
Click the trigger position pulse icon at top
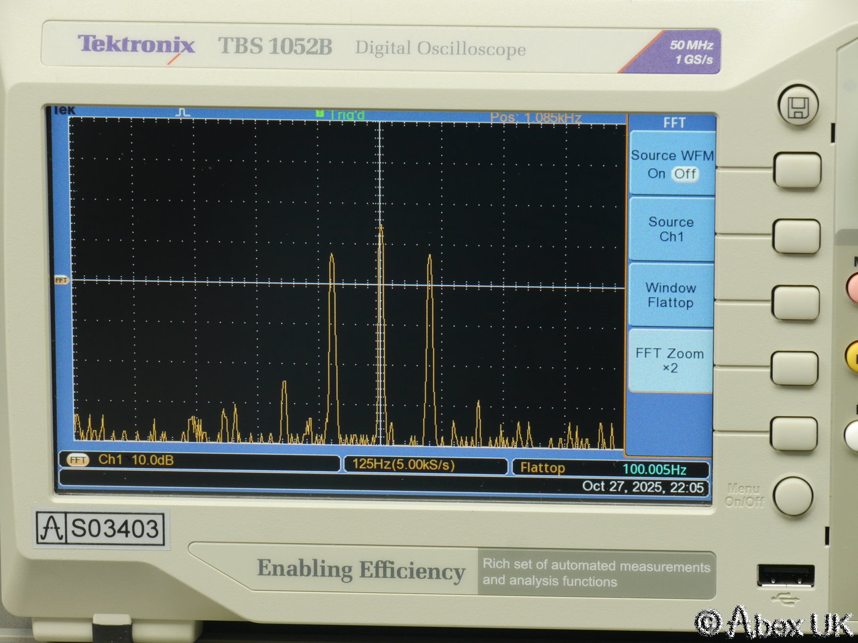183,113
